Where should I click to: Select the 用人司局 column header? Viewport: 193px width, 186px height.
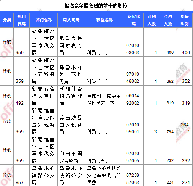tap(71, 20)
